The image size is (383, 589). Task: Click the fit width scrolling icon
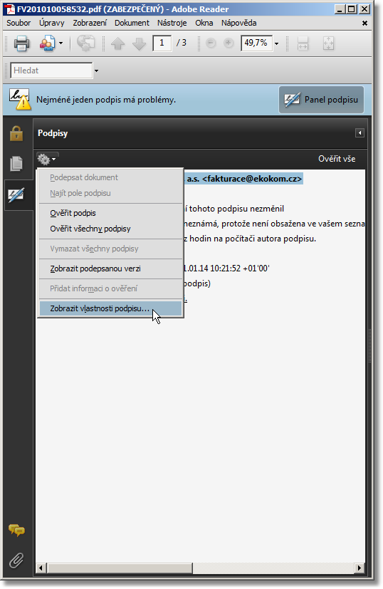click(303, 43)
